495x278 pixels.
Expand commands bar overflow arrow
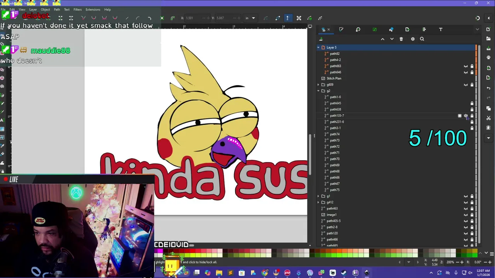(x=488, y=138)
